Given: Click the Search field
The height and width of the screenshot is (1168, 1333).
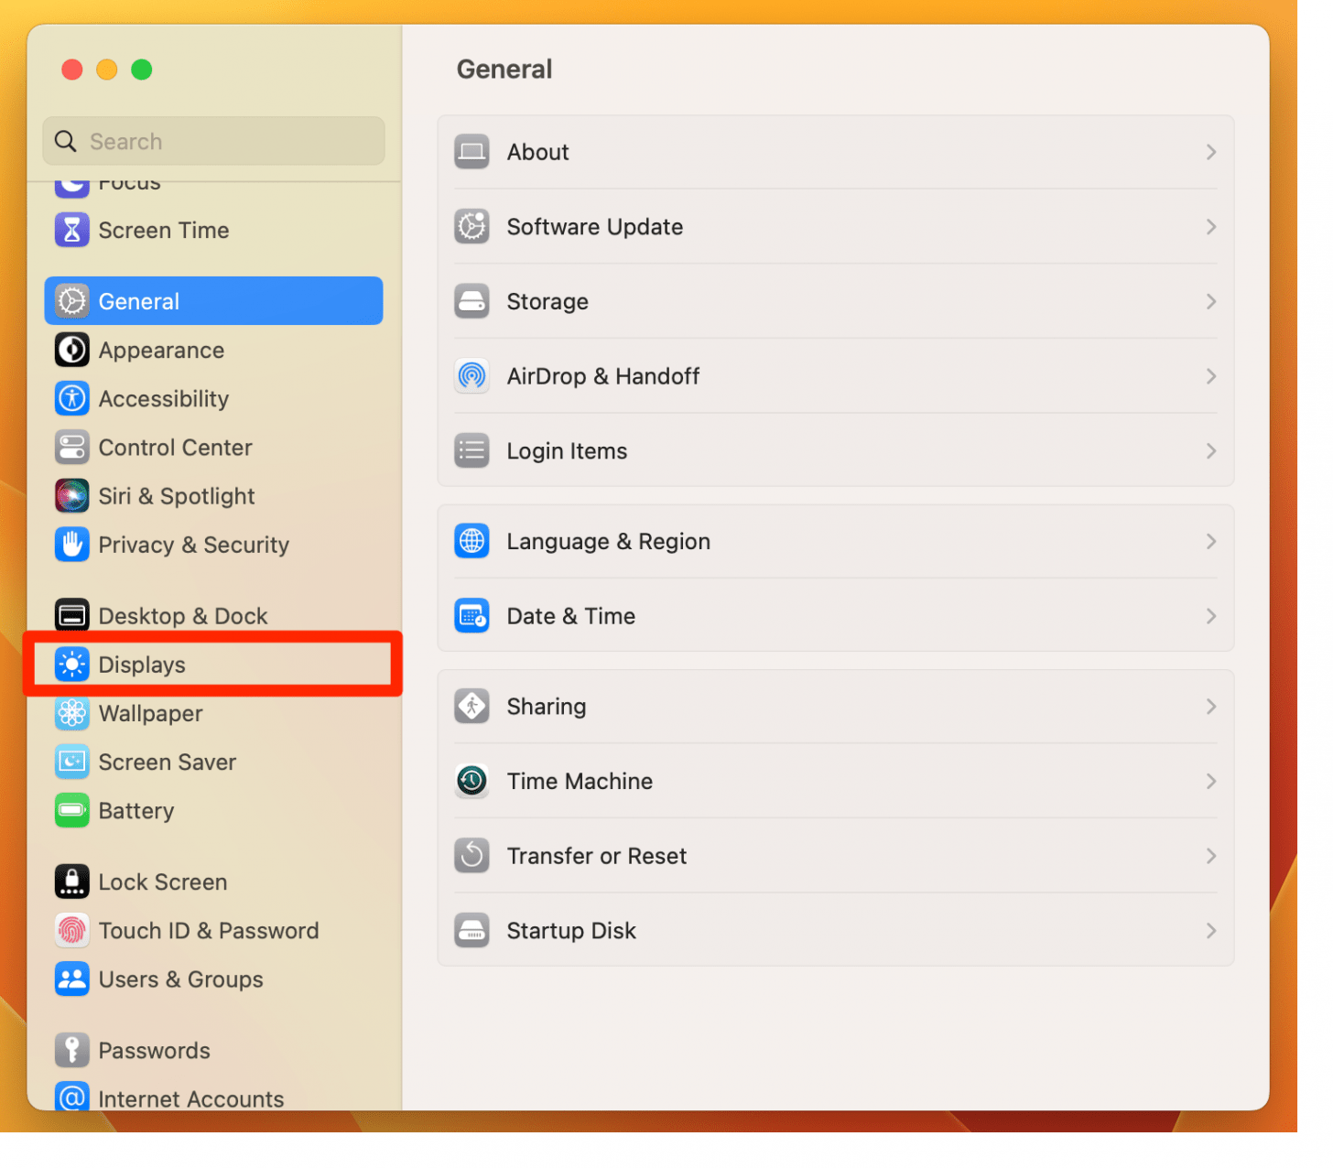Looking at the screenshot, I should coord(212,141).
